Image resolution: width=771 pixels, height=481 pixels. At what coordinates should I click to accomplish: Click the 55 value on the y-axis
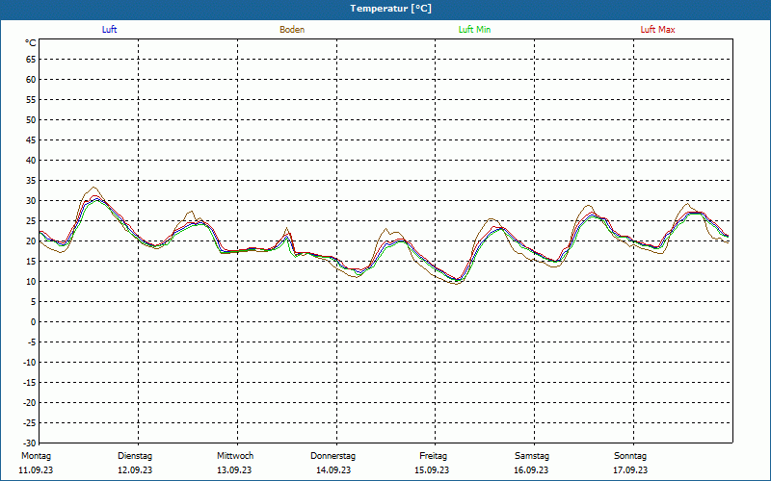tap(31, 100)
